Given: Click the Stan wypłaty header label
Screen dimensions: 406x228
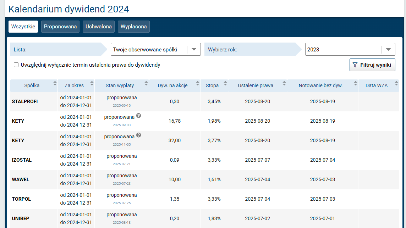Looking at the screenshot, I should pyautogui.click(x=120, y=85).
